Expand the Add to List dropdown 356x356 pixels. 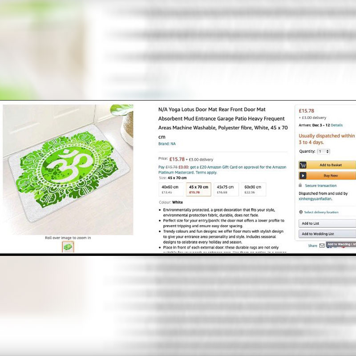pos(327,223)
